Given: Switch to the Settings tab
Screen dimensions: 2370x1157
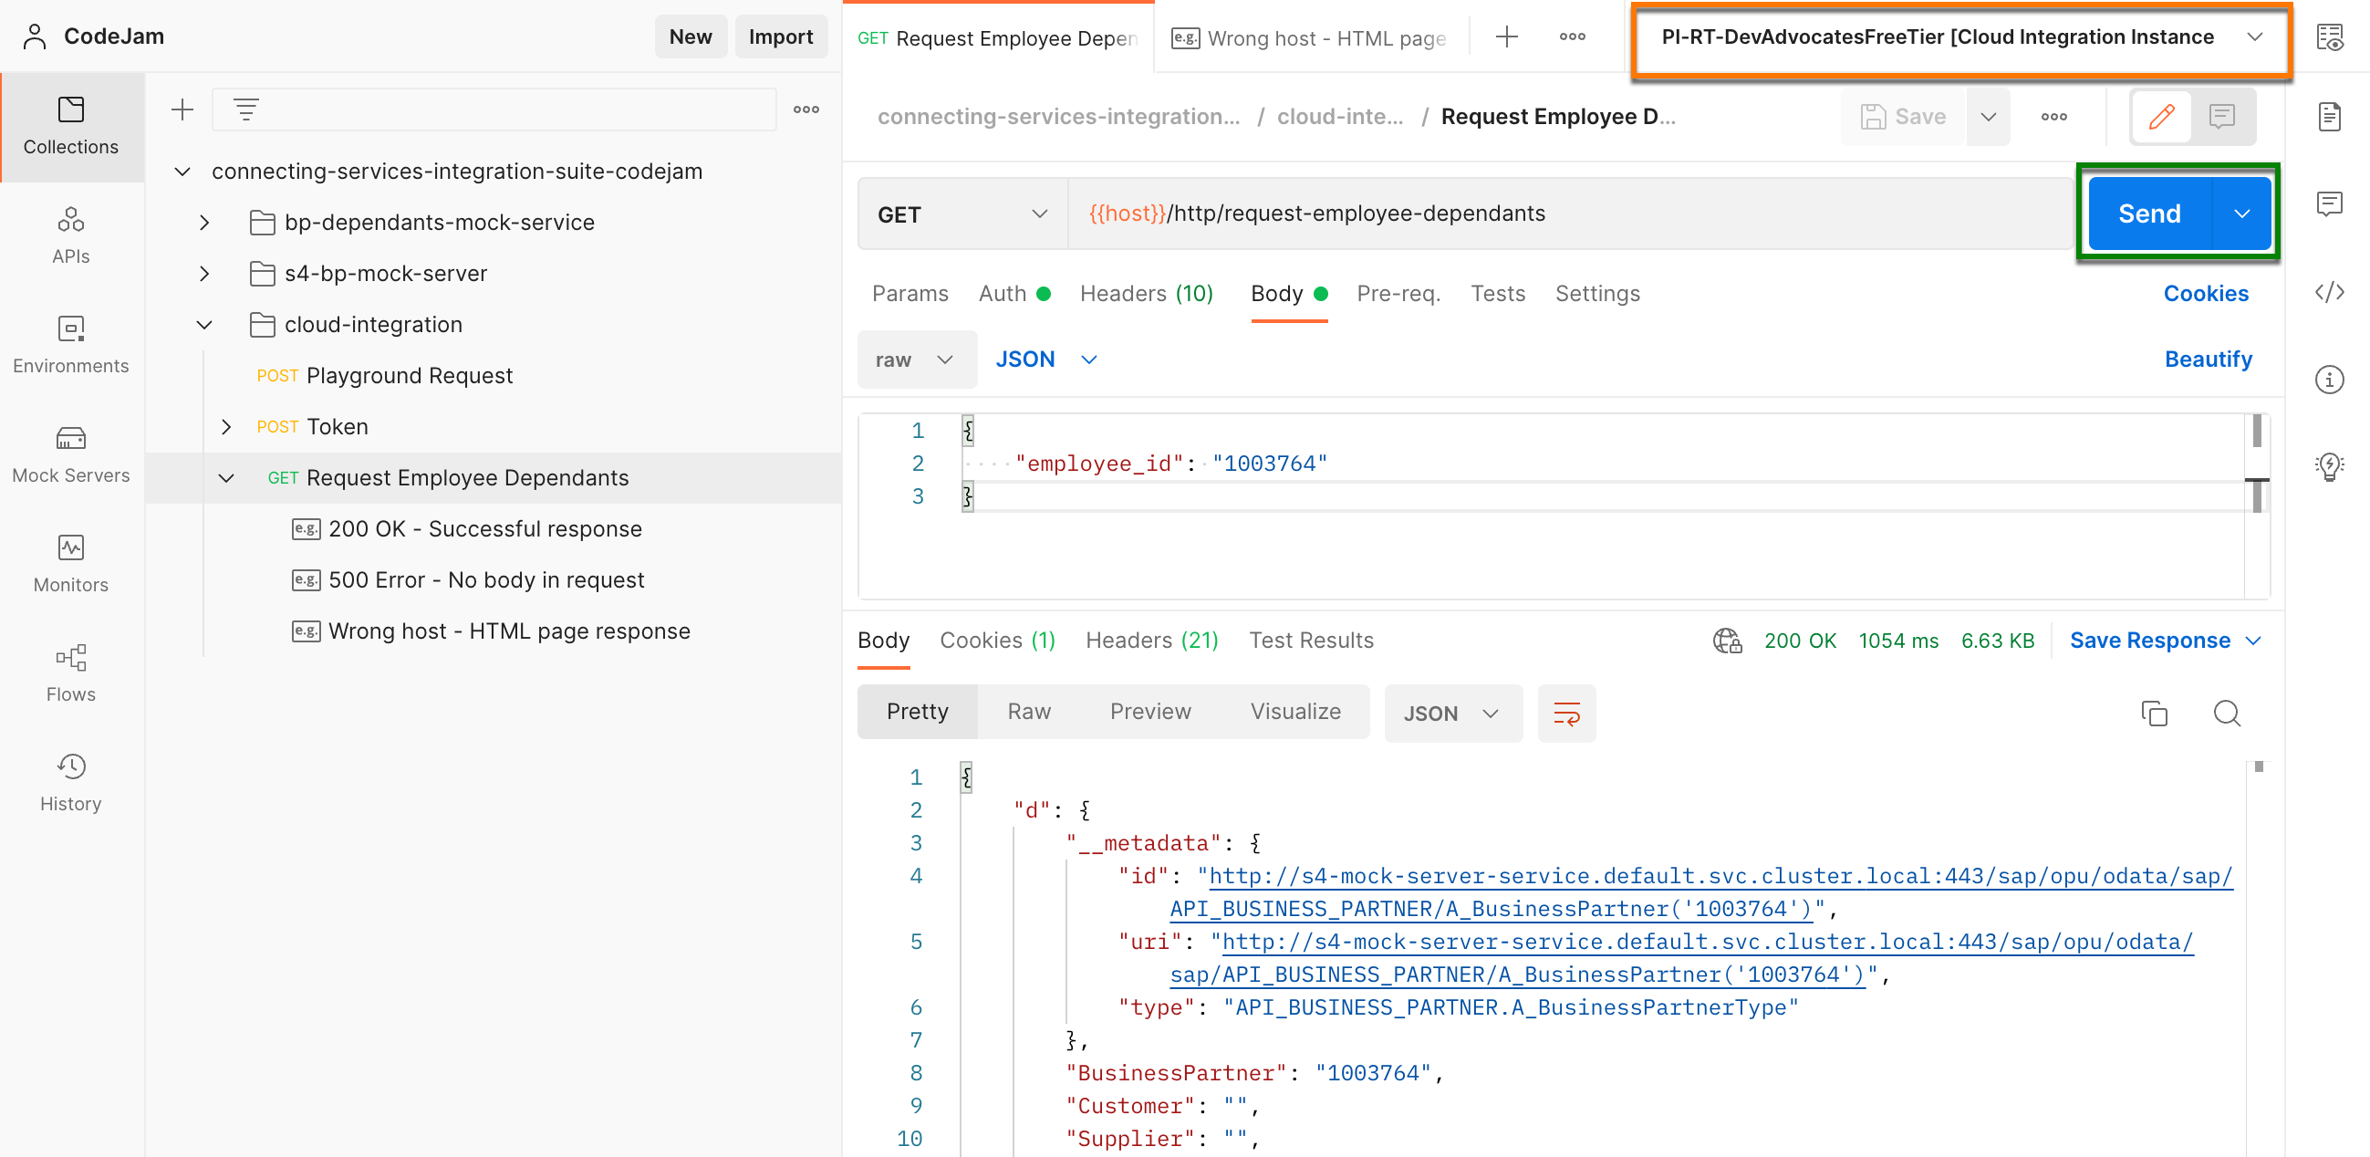Looking at the screenshot, I should [x=1597, y=293].
